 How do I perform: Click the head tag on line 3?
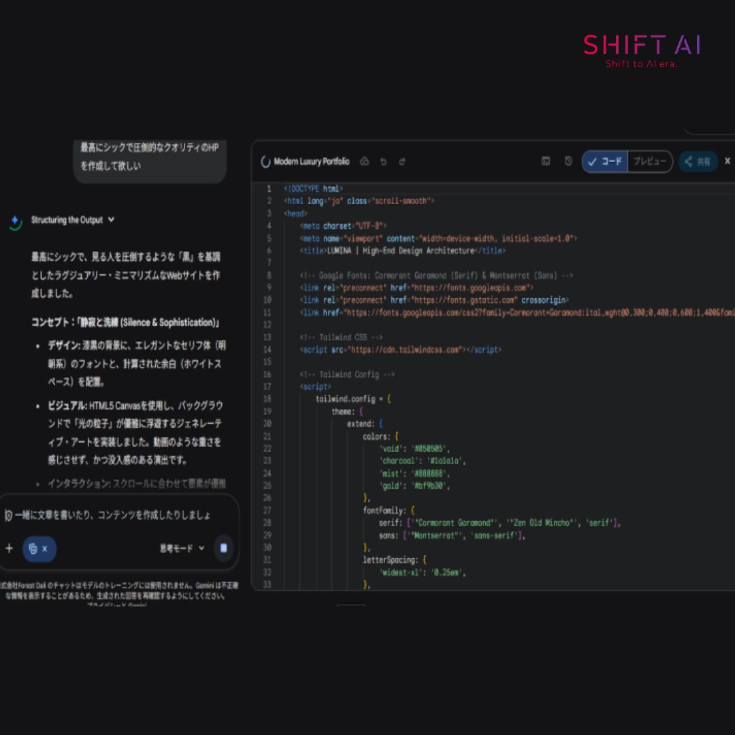(x=295, y=213)
